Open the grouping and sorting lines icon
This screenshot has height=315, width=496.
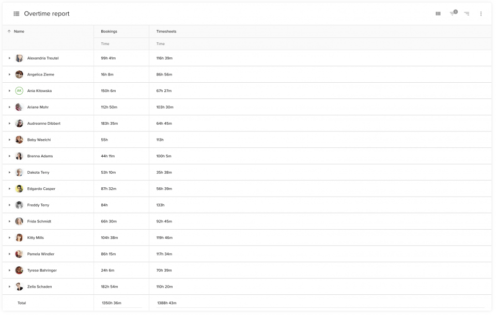pyautogui.click(x=467, y=13)
